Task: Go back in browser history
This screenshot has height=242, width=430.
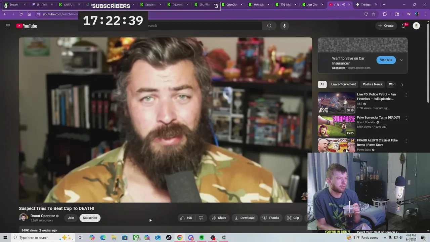Action: 5,14
